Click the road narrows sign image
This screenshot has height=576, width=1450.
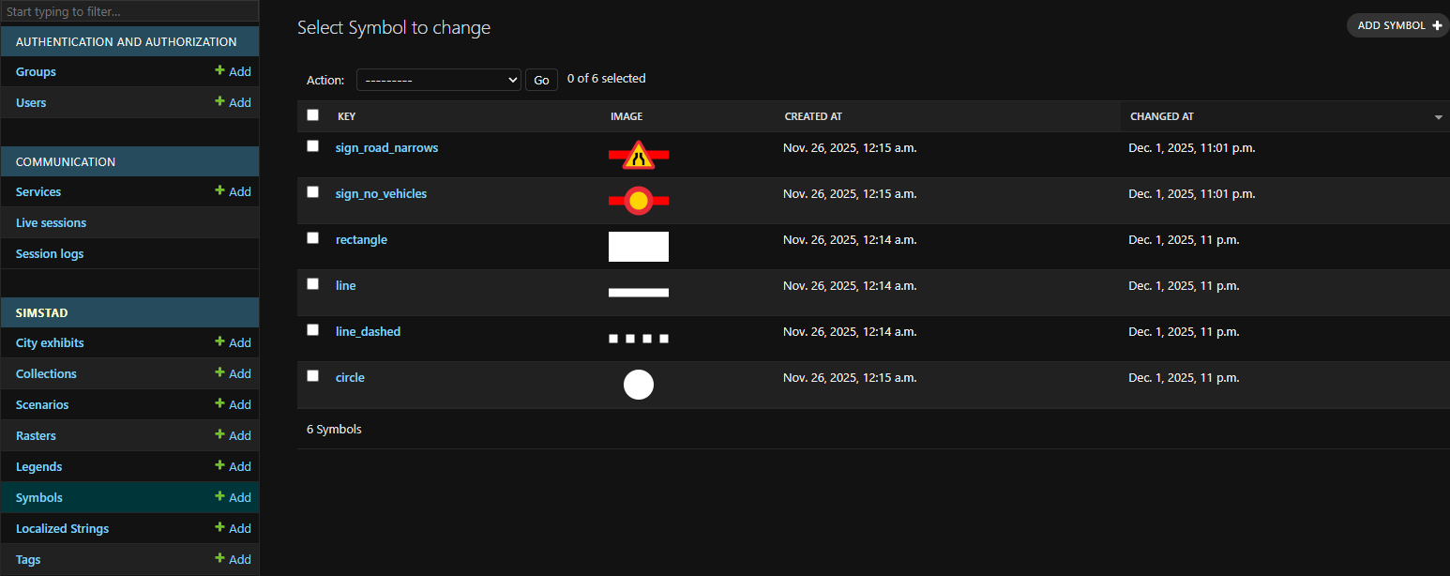click(639, 155)
